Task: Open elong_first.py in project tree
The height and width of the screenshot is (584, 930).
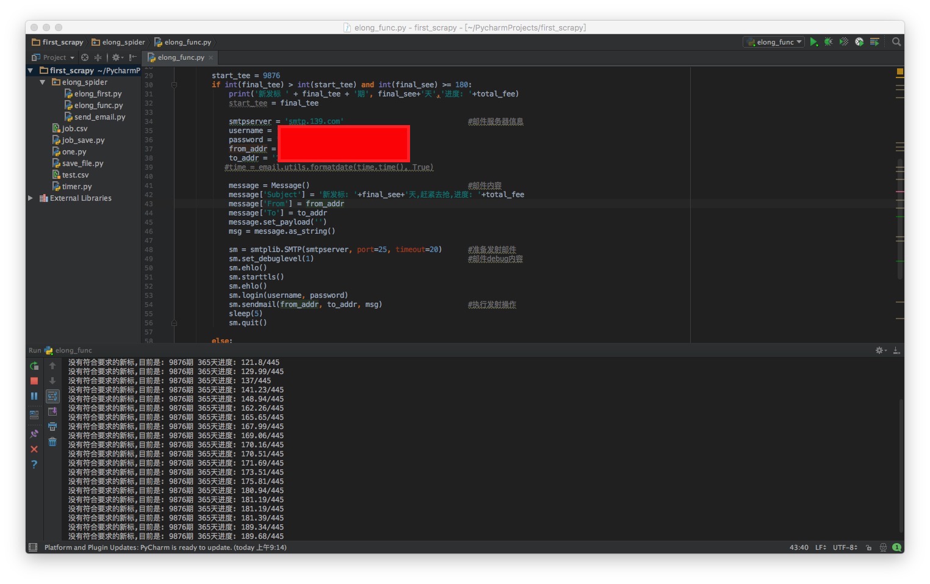Action: pos(93,94)
